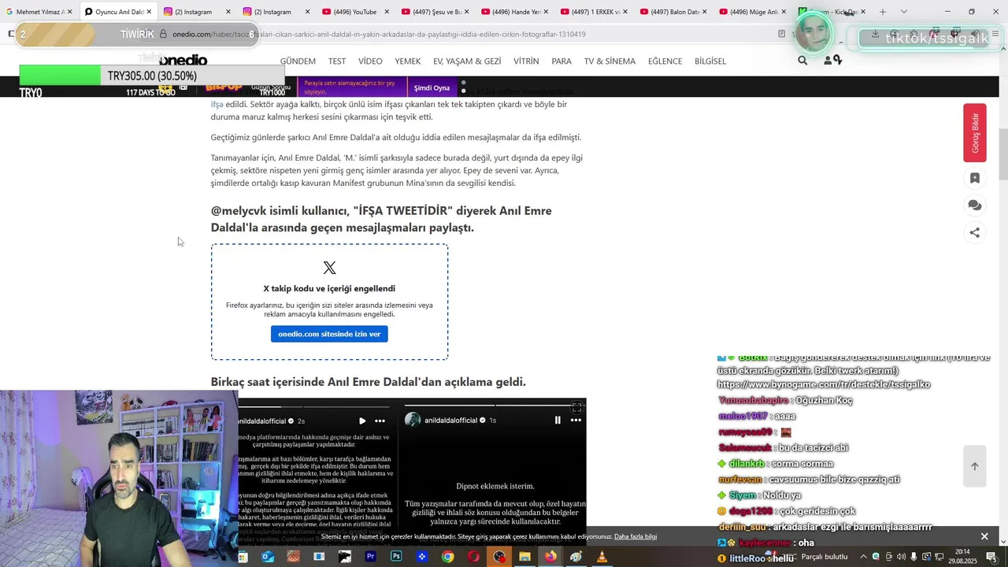Open VLC media player from taskbar
The height and width of the screenshot is (567, 1008).
[x=602, y=557]
